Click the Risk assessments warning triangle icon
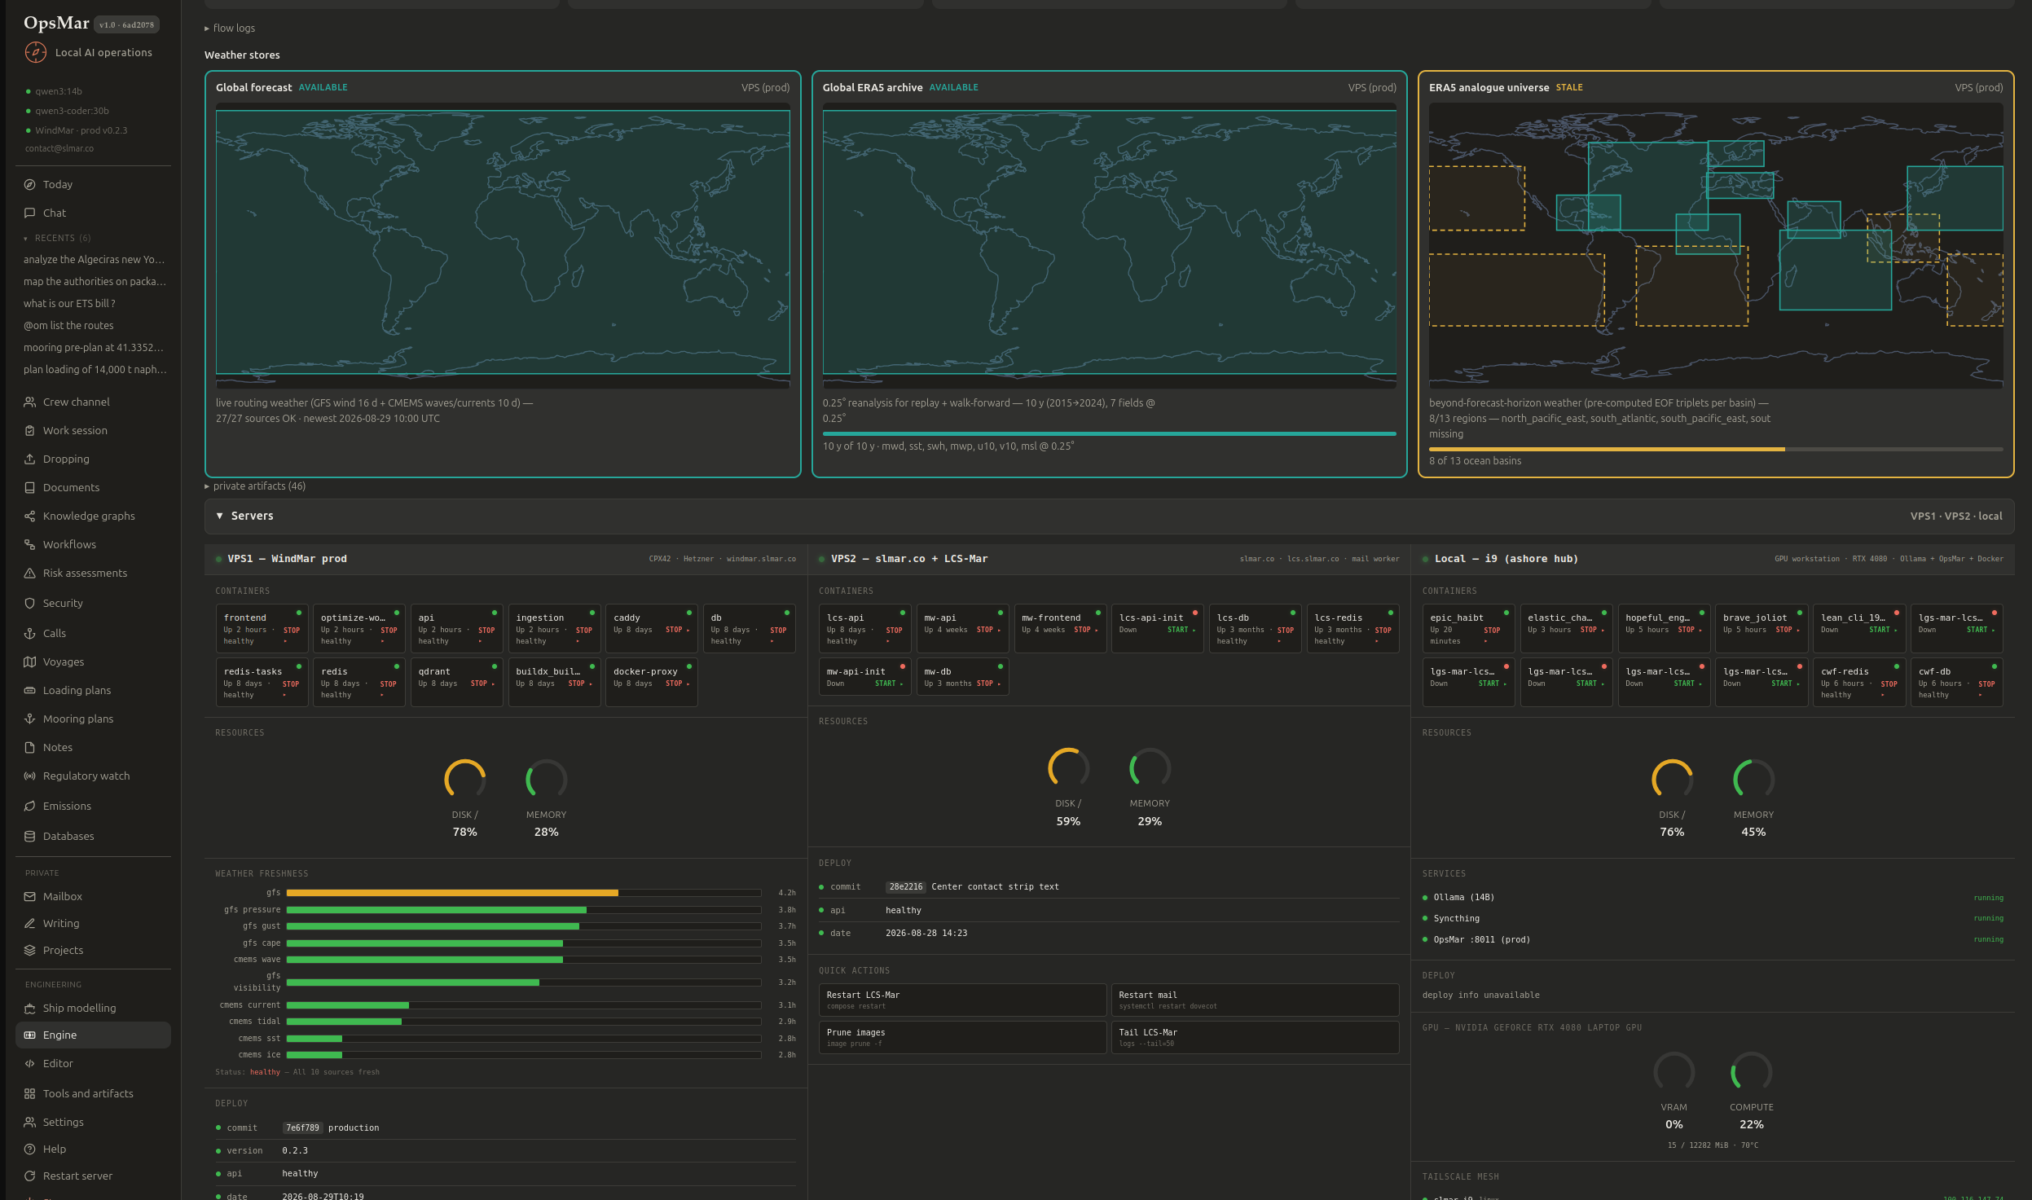Screen dimensions: 2032x1200 pos(29,574)
